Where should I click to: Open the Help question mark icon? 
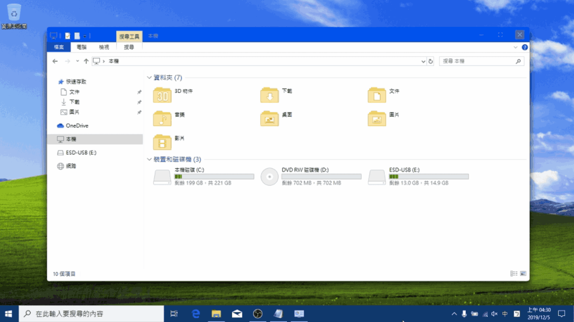525,47
